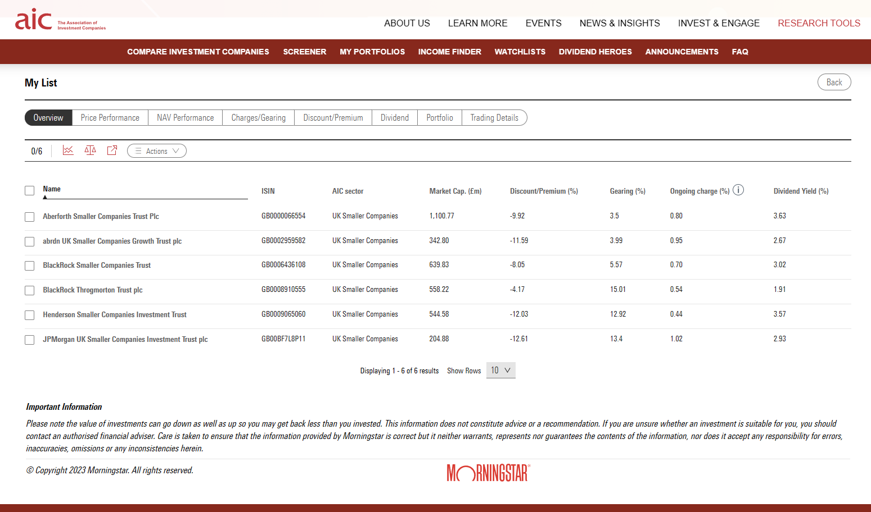The width and height of the screenshot is (871, 512).
Task: Click the Morningstar logo
Action: point(489,473)
